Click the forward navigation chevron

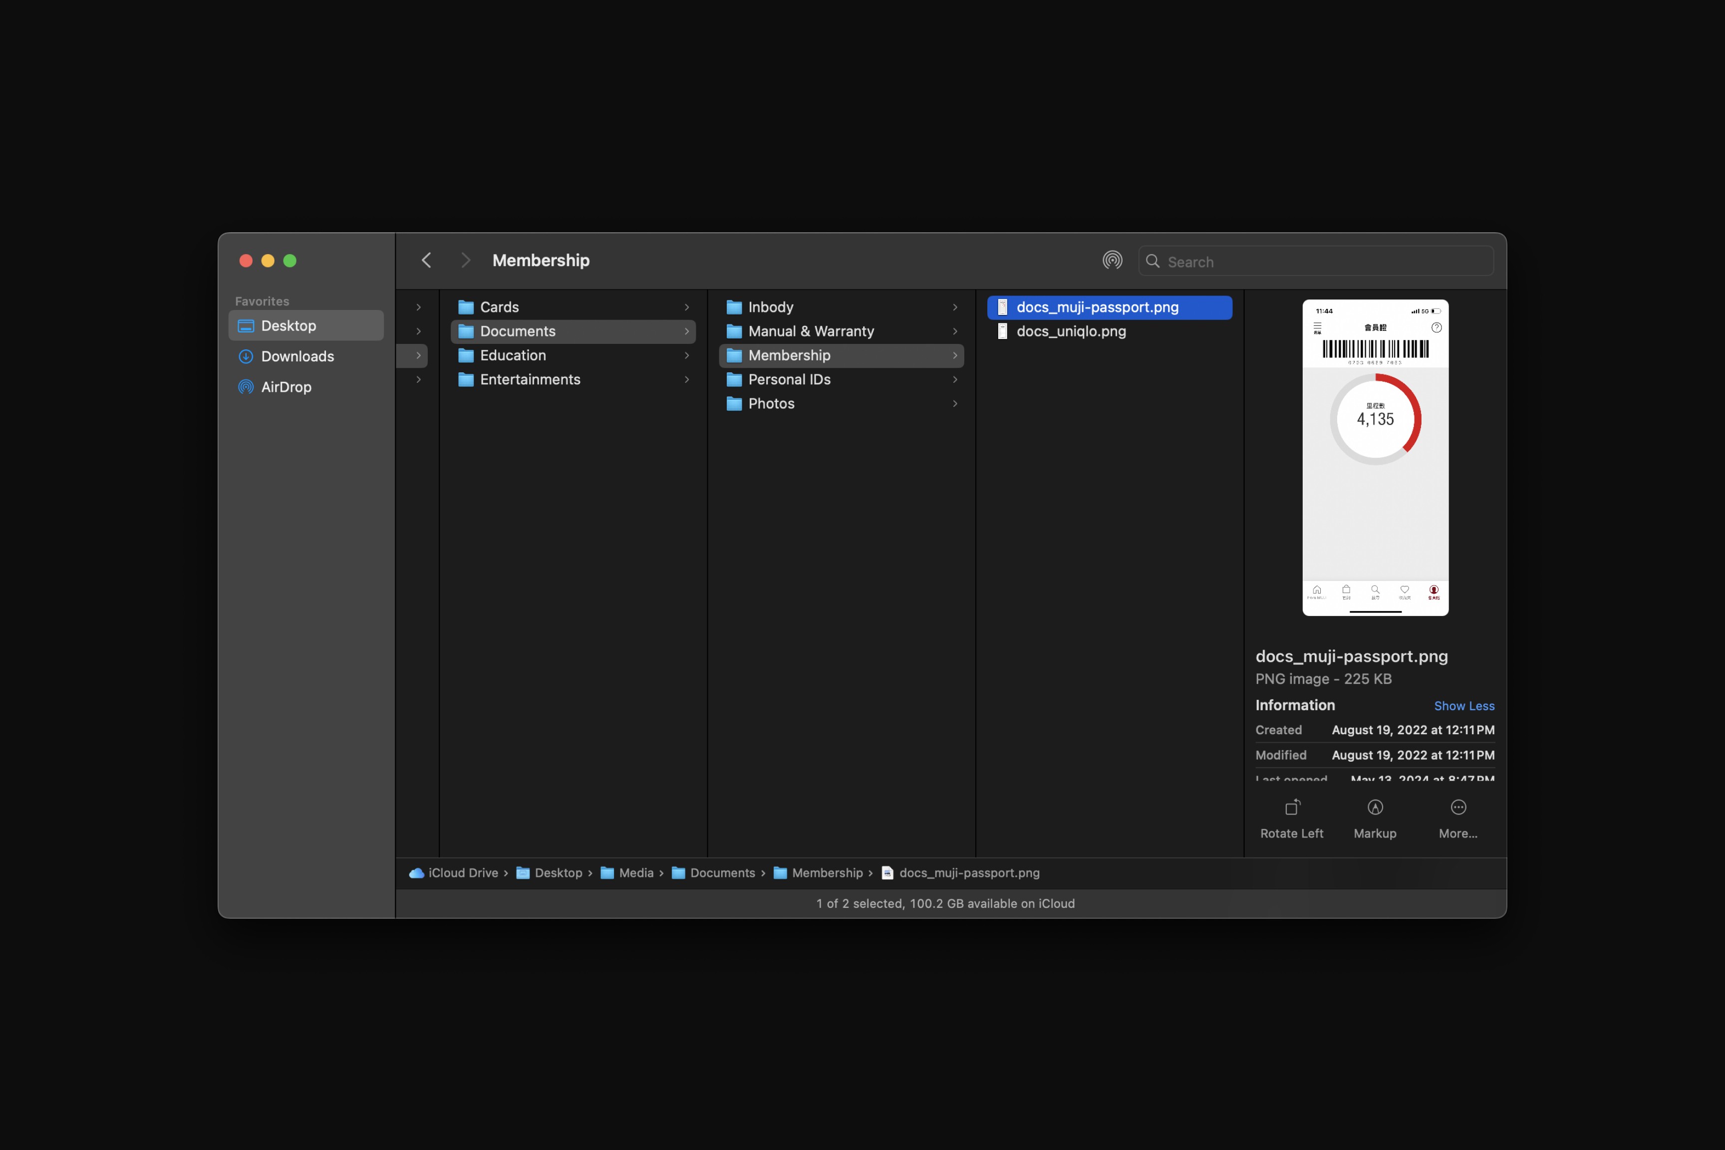point(465,261)
